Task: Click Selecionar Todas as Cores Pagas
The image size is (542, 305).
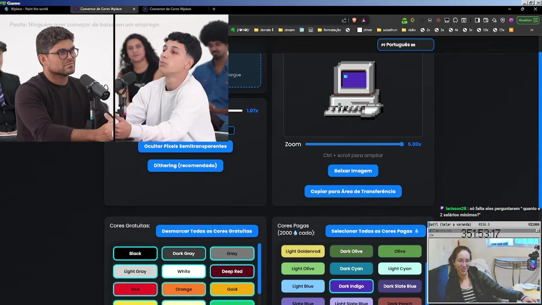Action: [375, 231]
